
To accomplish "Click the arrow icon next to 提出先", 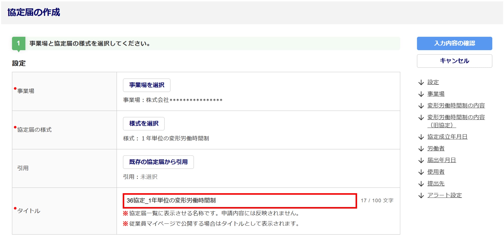I will point(421,184).
